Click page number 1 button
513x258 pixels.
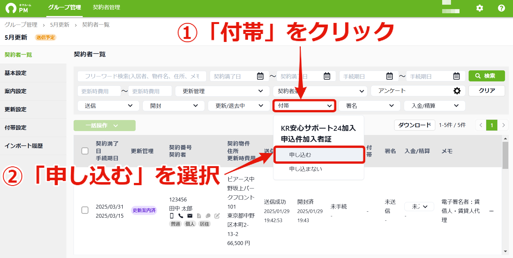(x=492, y=125)
